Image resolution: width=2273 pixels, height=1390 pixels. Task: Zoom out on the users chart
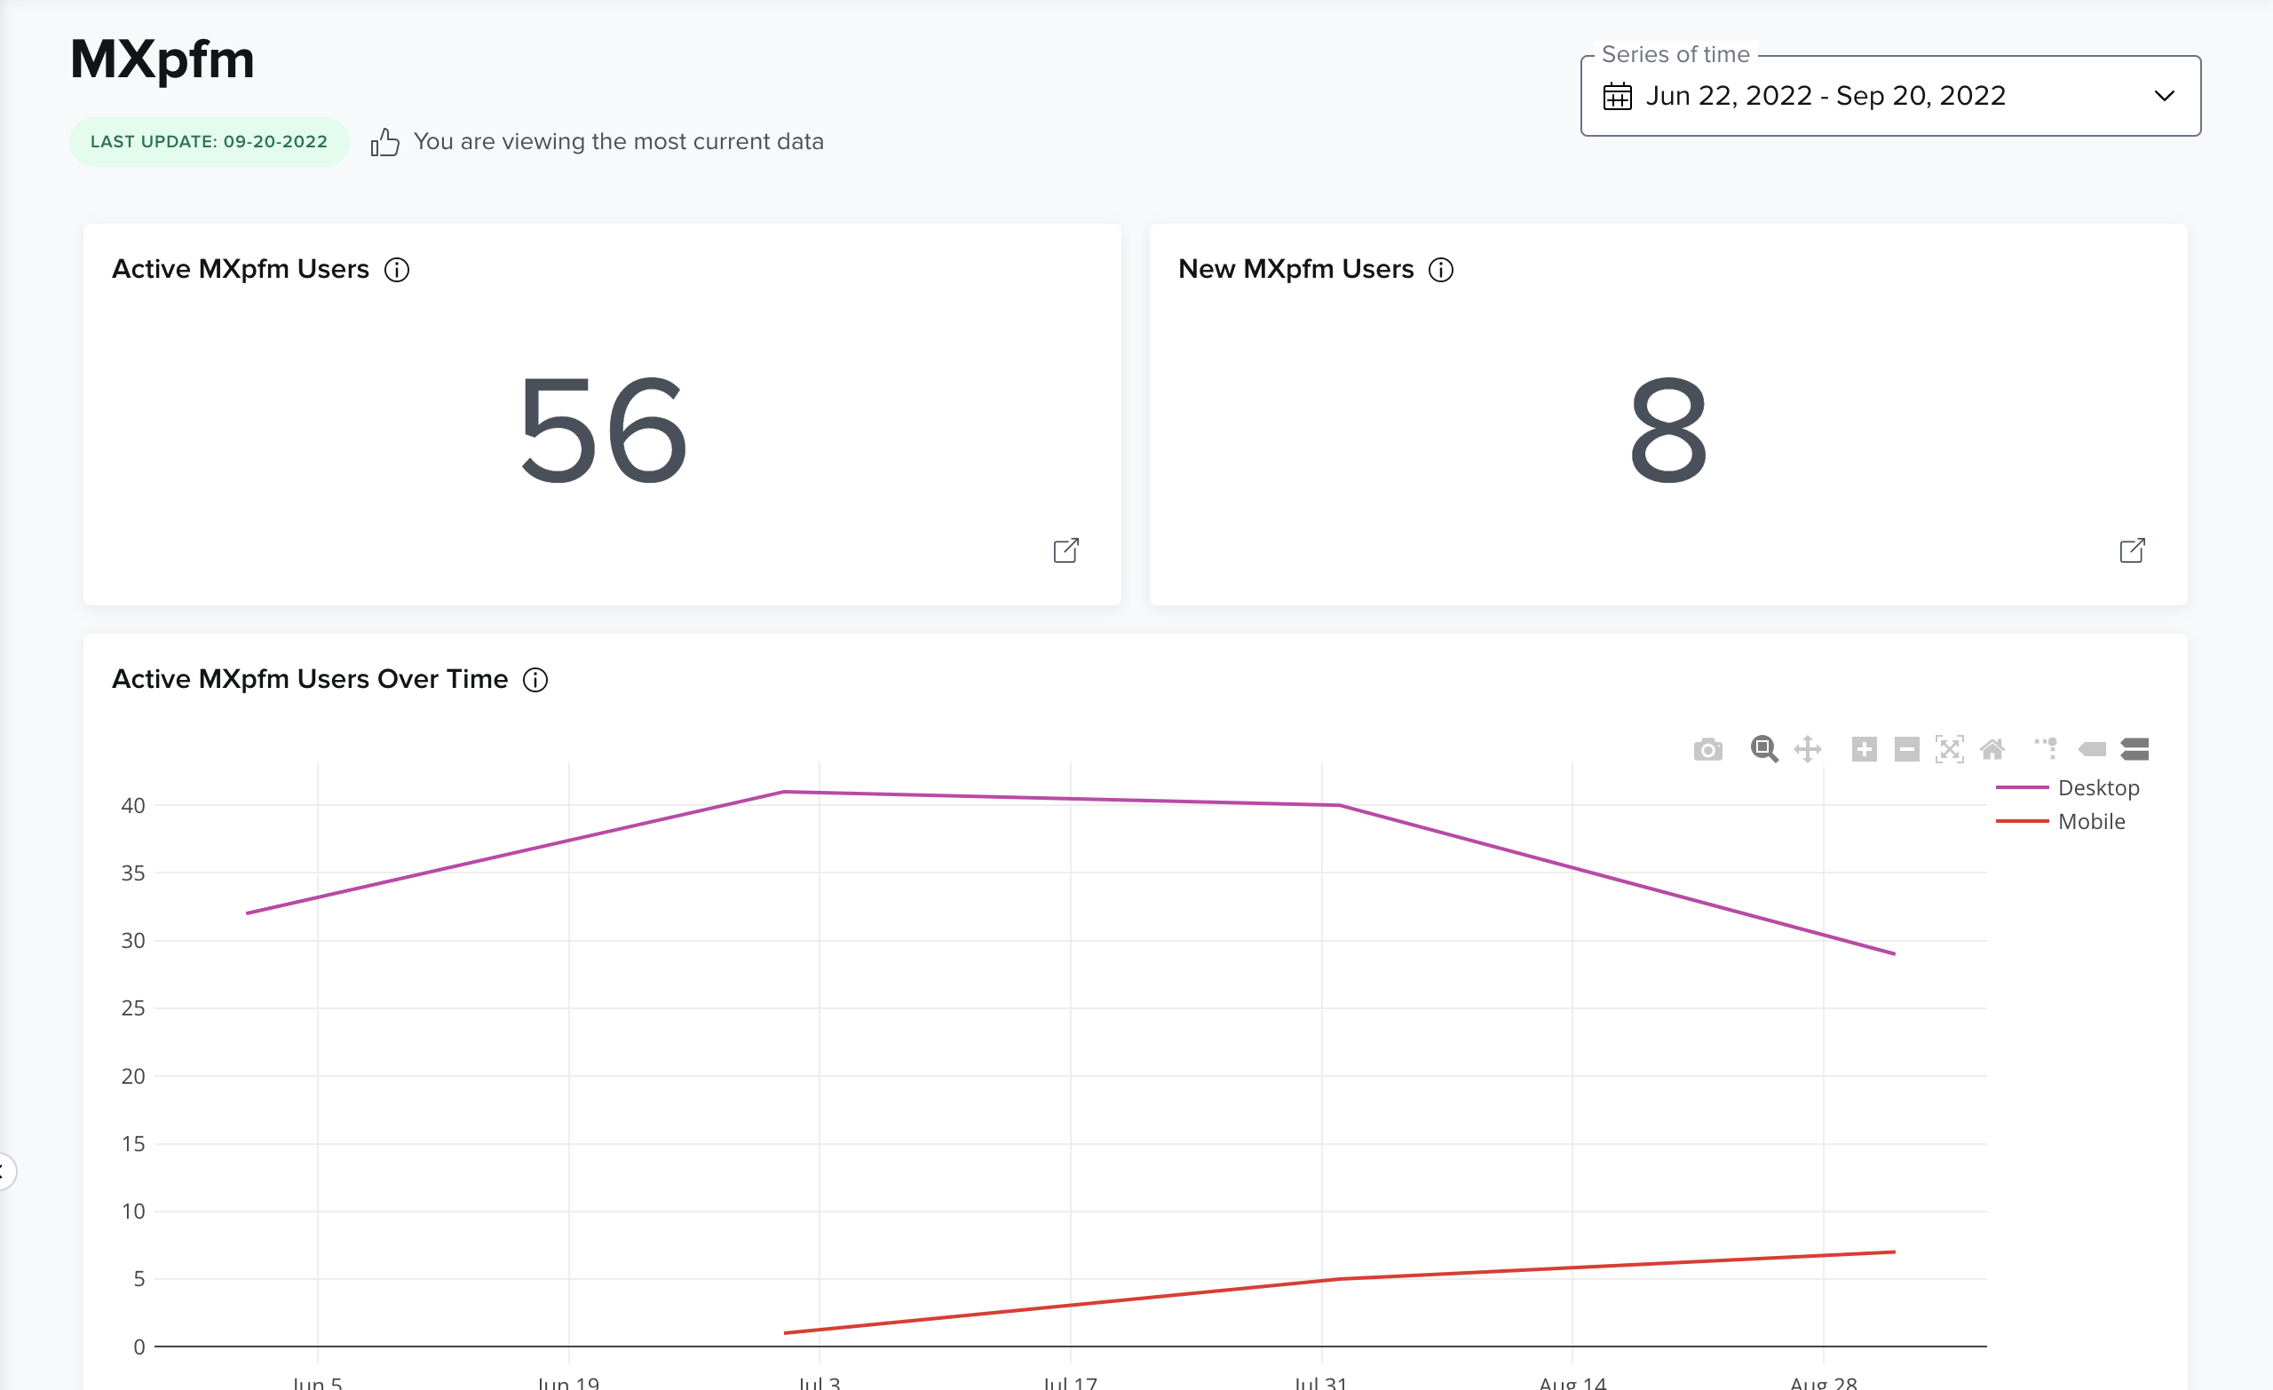pyautogui.click(x=1907, y=749)
